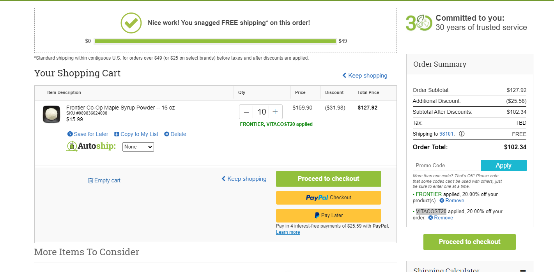Click the Empty cart trash icon

point(90,180)
